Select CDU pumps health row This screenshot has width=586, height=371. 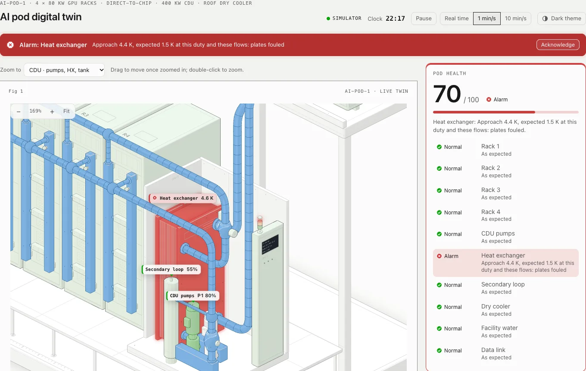[506, 237]
